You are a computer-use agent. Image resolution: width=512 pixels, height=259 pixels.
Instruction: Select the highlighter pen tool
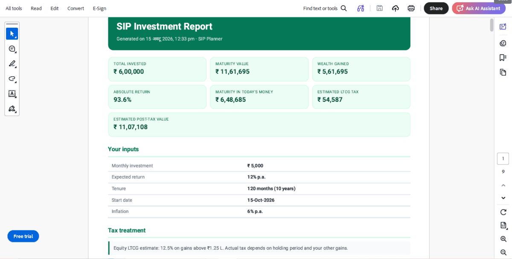coord(12,64)
